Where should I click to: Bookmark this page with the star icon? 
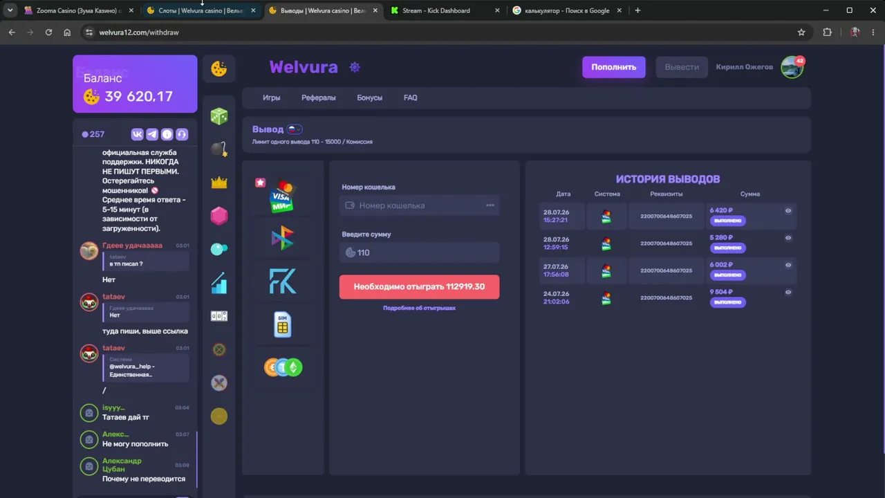point(801,32)
